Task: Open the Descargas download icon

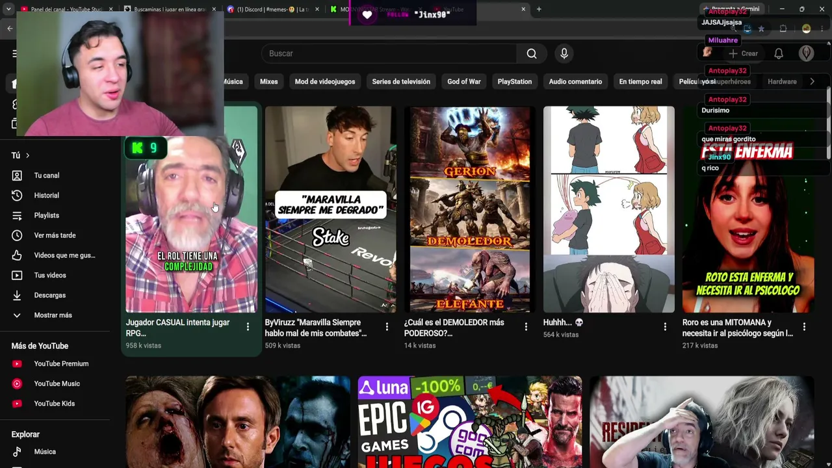Action: tap(17, 295)
